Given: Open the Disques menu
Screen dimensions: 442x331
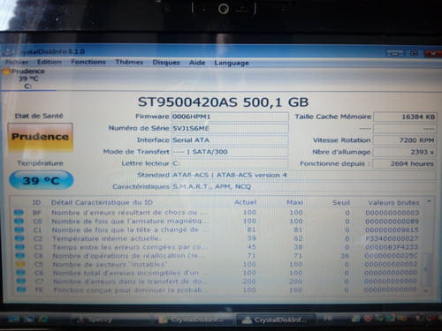Looking at the screenshot, I should click(x=166, y=63).
